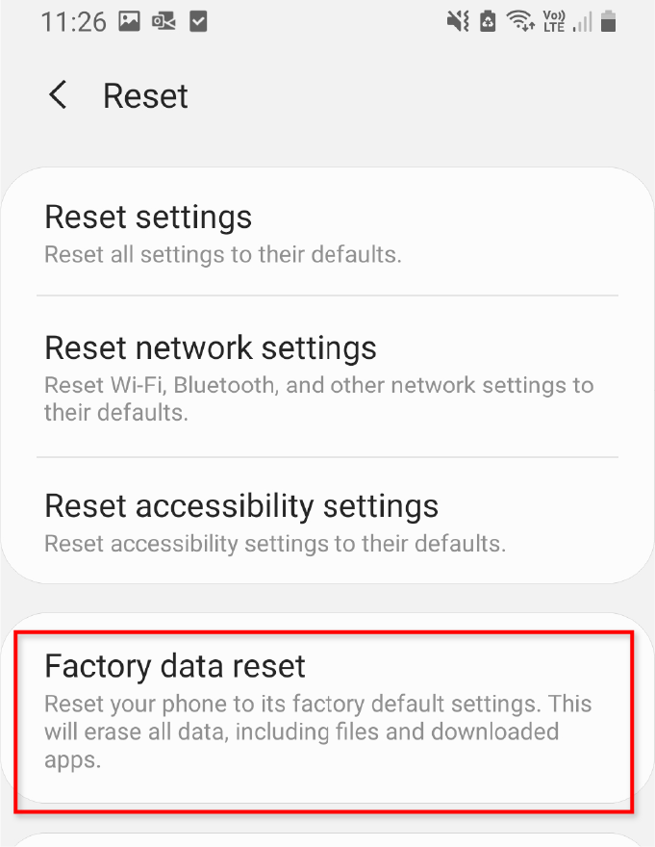Tap the checkmark task notification icon
The height and width of the screenshot is (847, 655).
tap(198, 21)
